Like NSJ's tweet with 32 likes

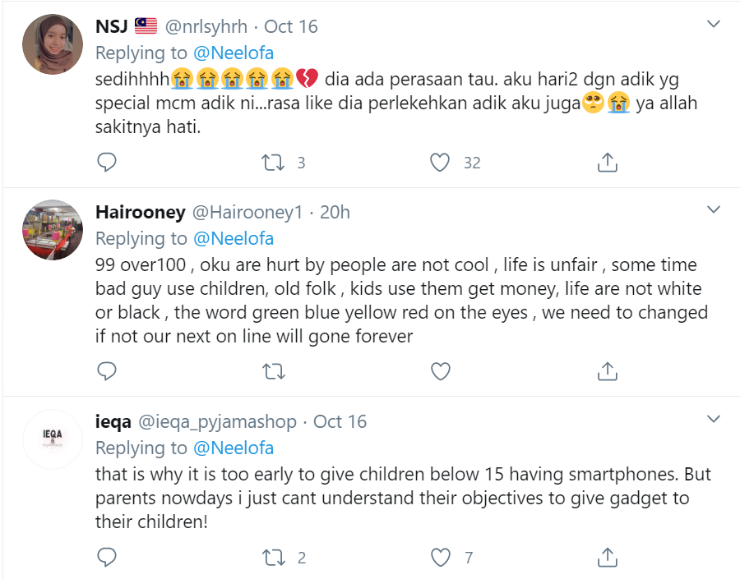[441, 163]
